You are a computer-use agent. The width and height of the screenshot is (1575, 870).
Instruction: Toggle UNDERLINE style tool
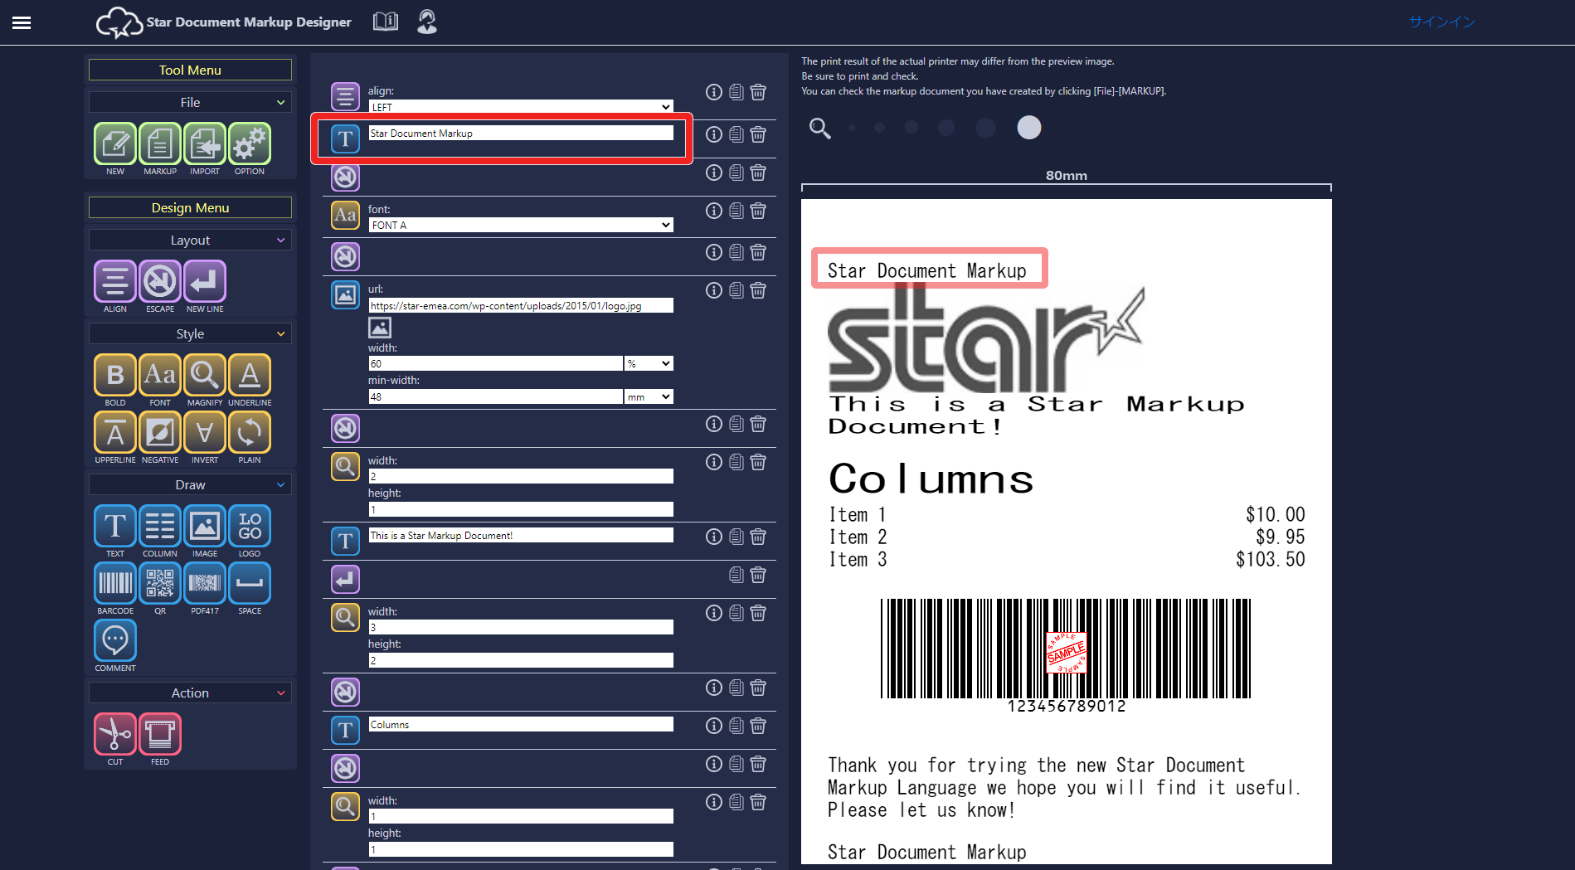coord(250,375)
